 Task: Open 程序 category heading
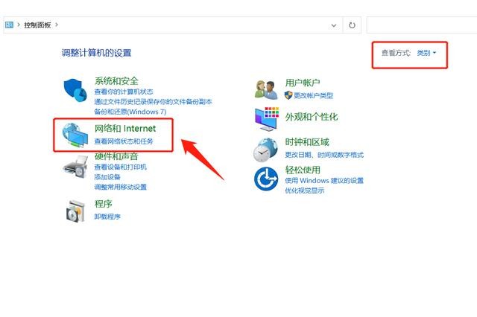(x=104, y=203)
